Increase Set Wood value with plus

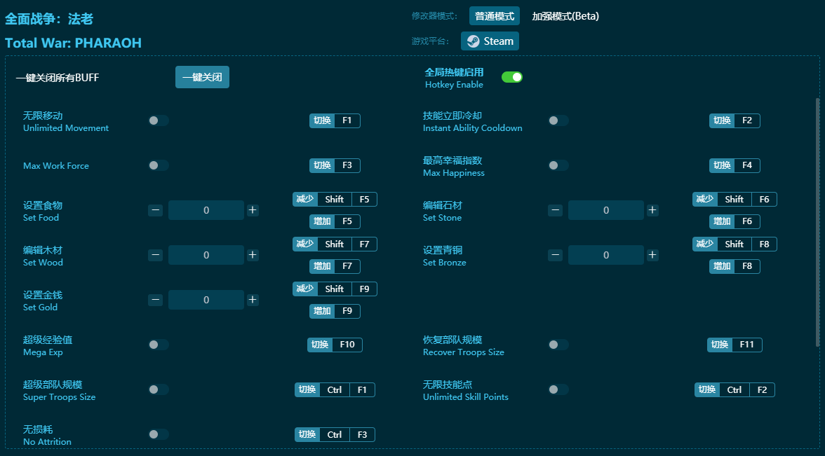point(253,255)
